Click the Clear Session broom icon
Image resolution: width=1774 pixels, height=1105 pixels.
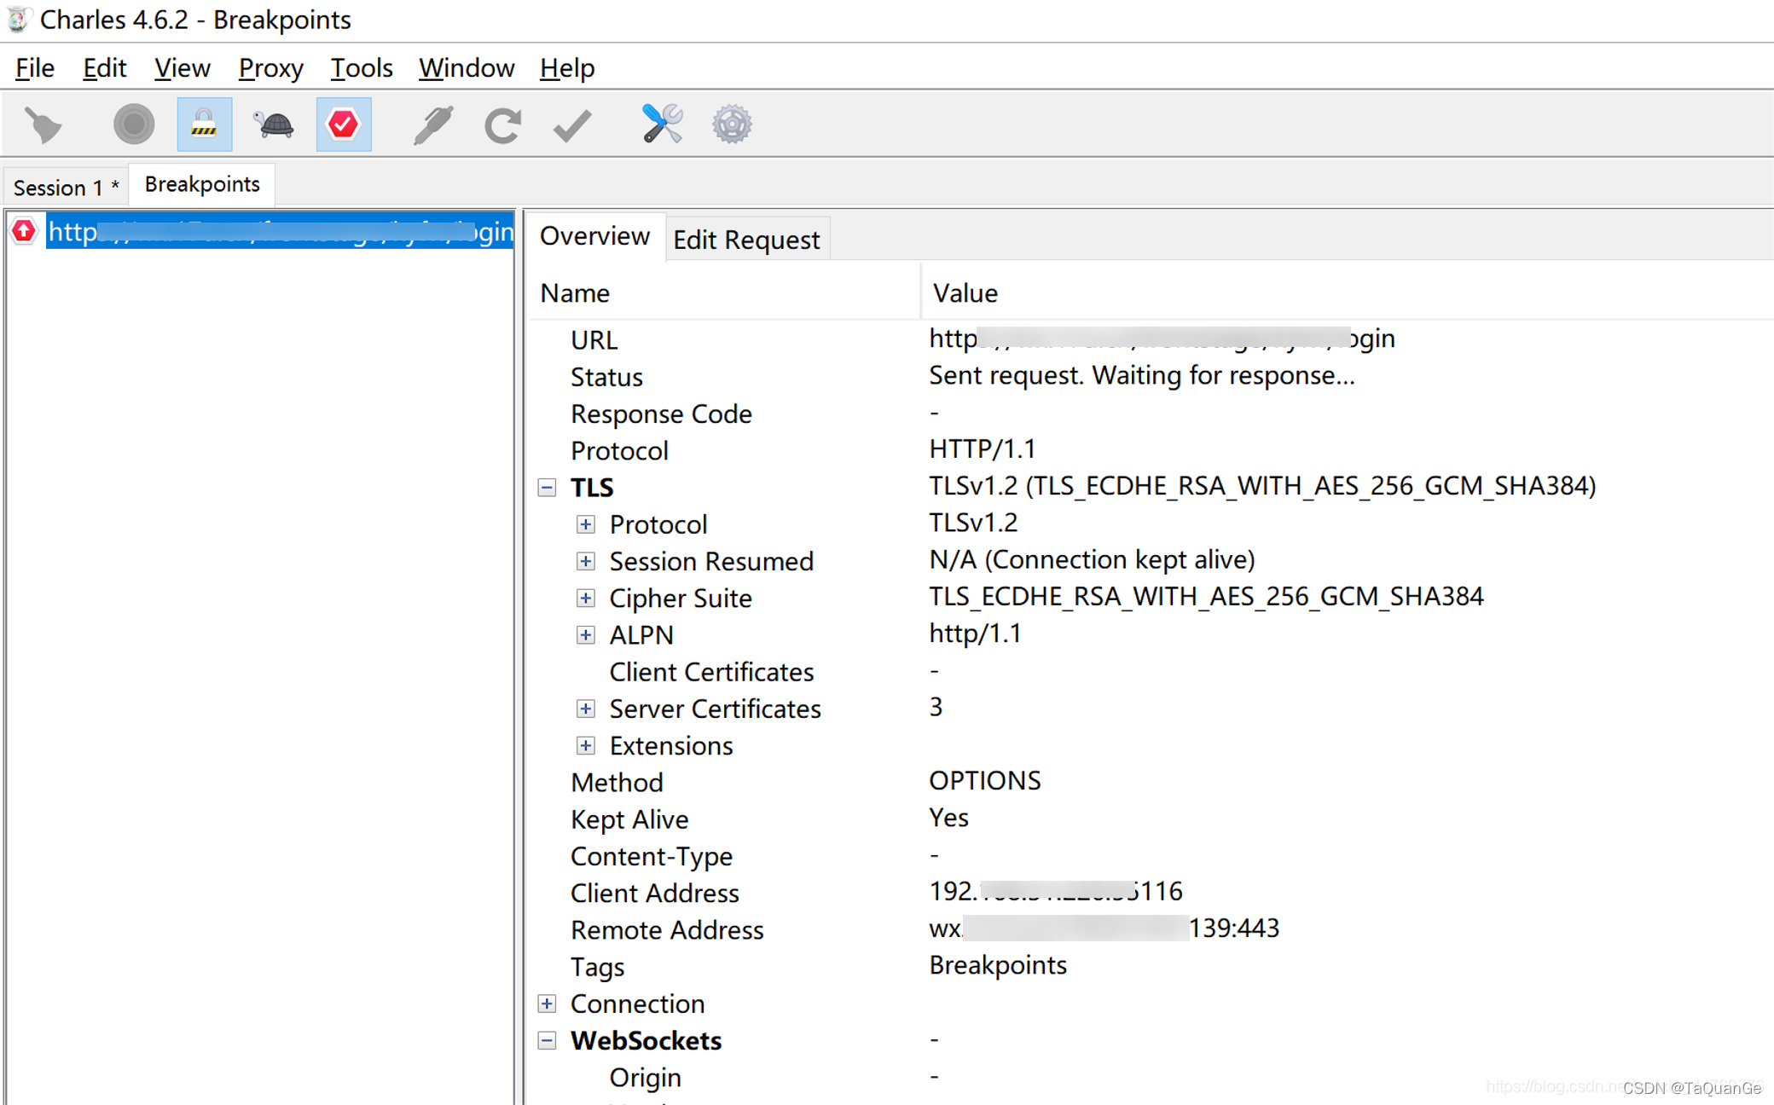43,125
